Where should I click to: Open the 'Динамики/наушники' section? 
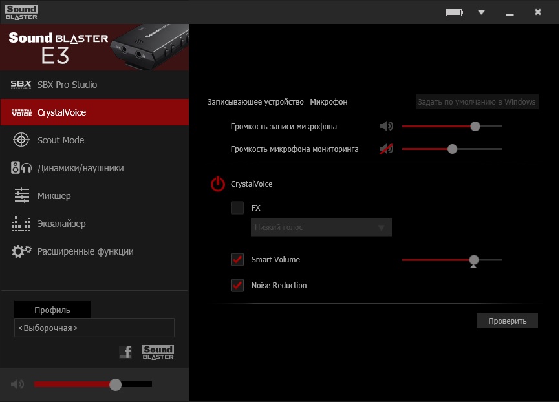click(x=94, y=168)
